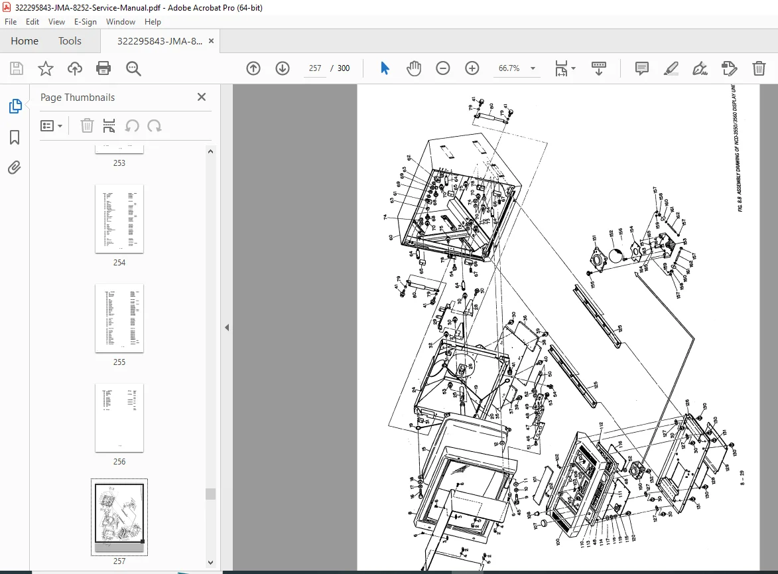778x574 pixels.
Task: Click the page number input field
Action: 315,68
